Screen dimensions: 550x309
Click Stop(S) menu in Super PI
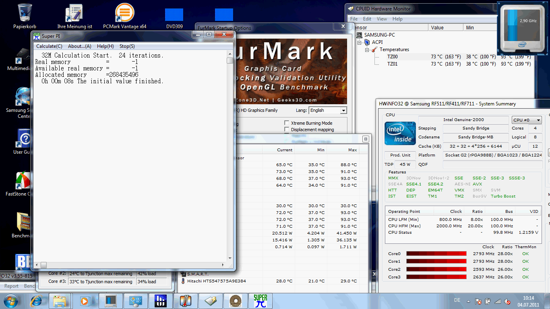pos(127,46)
